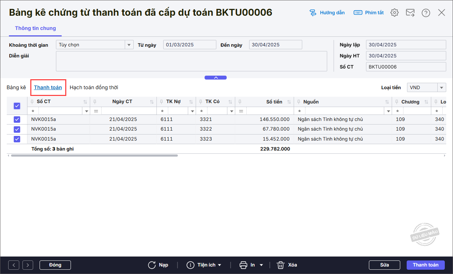Screen dimensions: 453x274
Task: Open the Khoảng thời gian dropdown
Action: 129,45
